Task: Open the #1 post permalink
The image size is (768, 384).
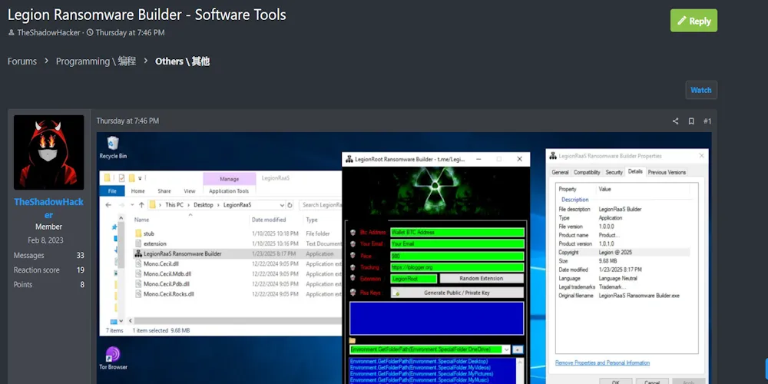Action: 707,121
